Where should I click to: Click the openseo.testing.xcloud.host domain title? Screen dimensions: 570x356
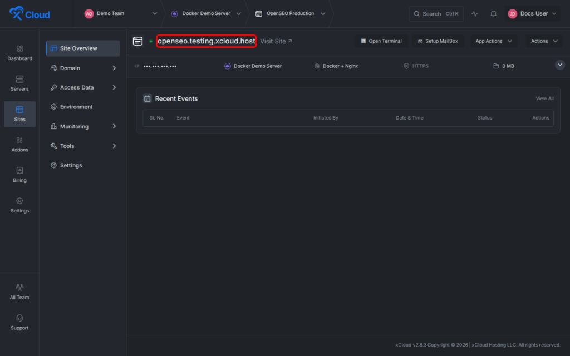(x=206, y=41)
